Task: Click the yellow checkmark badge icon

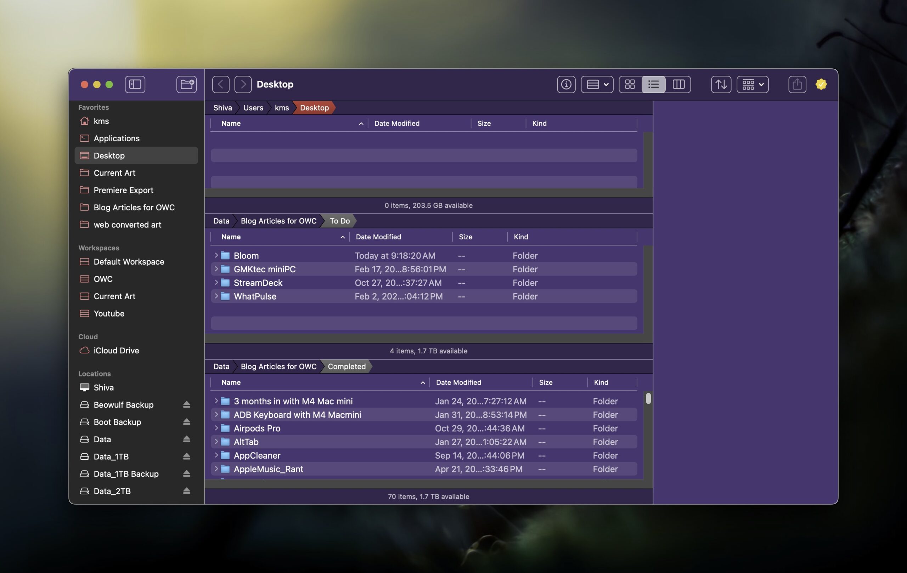Action: pyautogui.click(x=821, y=84)
